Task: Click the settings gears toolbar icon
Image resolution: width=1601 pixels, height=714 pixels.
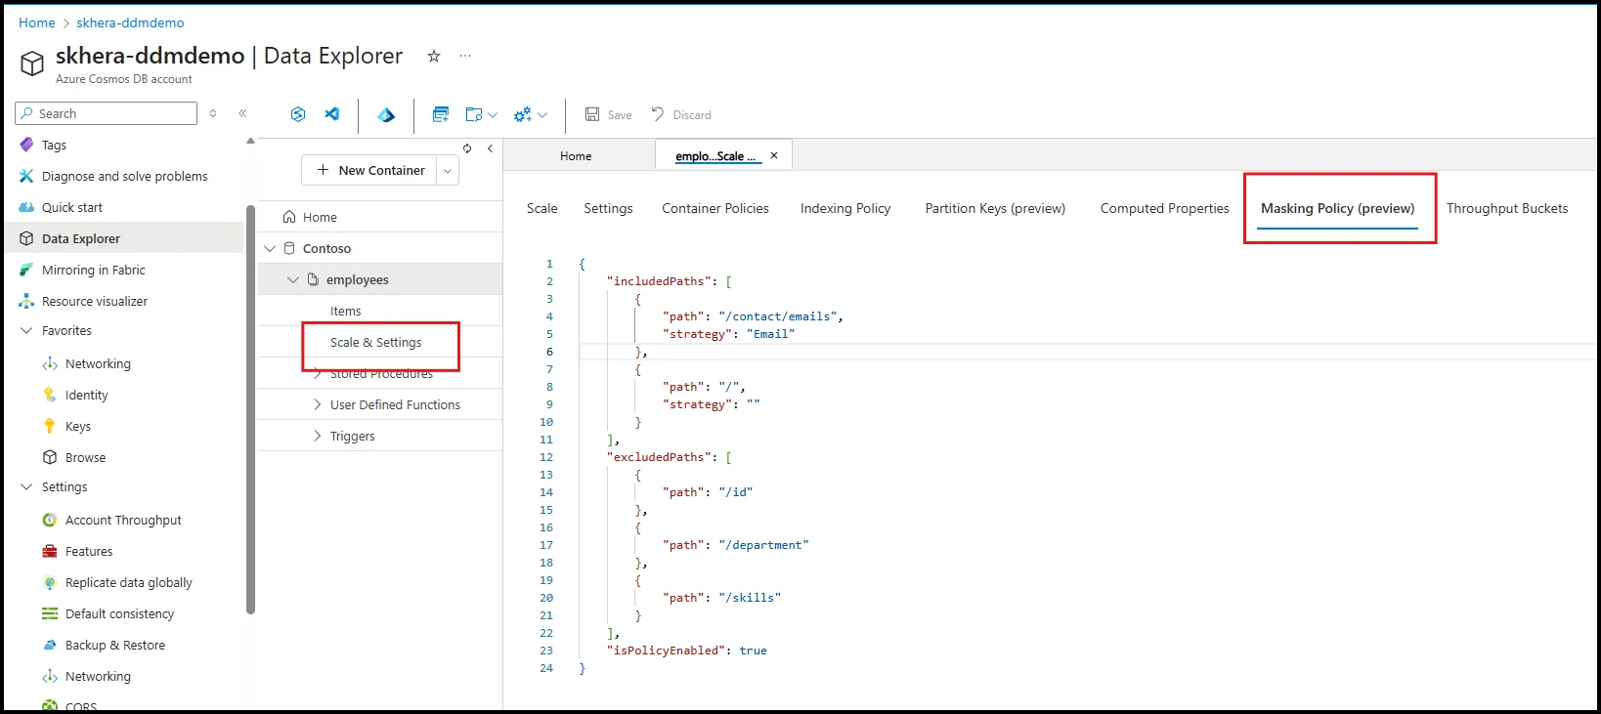Action: pyautogui.click(x=523, y=114)
